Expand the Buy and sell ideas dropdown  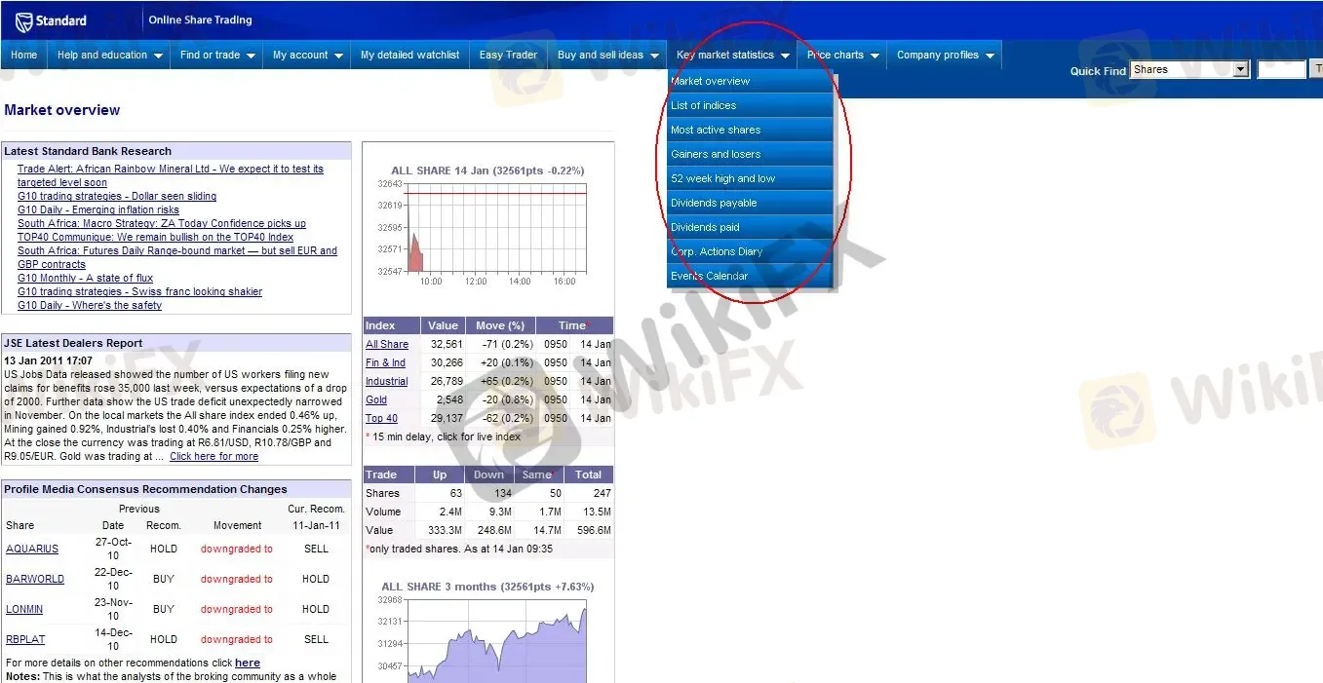tap(607, 56)
